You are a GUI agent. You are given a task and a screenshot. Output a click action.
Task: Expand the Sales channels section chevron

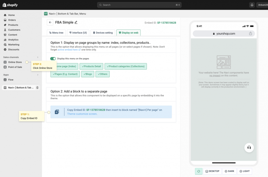tap(38, 57)
